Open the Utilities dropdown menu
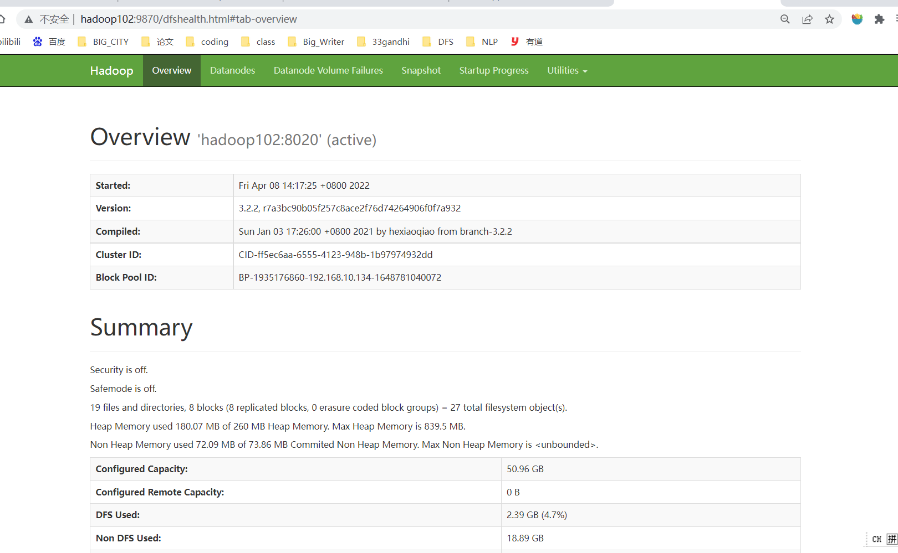This screenshot has height=553, width=898. coord(567,70)
